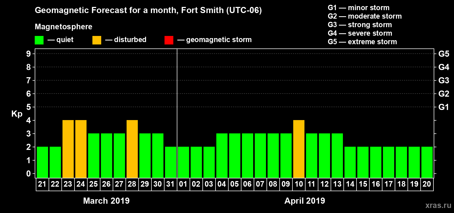Click the date label 02
Image resolution: width=454 pixels, height=213 pixels.
(x=196, y=184)
